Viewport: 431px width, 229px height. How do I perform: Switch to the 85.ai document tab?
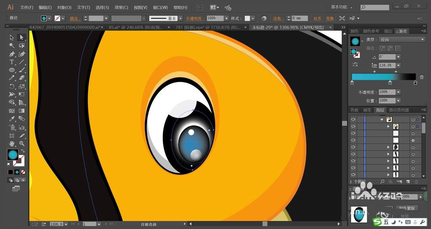pyautogui.click(x=136, y=27)
